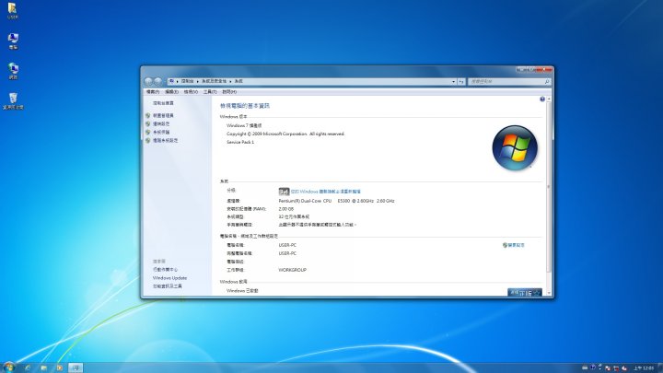Open the address bar history dropdown arrow
The width and height of the screenshot is (663, 373).
tap(453, 81)
